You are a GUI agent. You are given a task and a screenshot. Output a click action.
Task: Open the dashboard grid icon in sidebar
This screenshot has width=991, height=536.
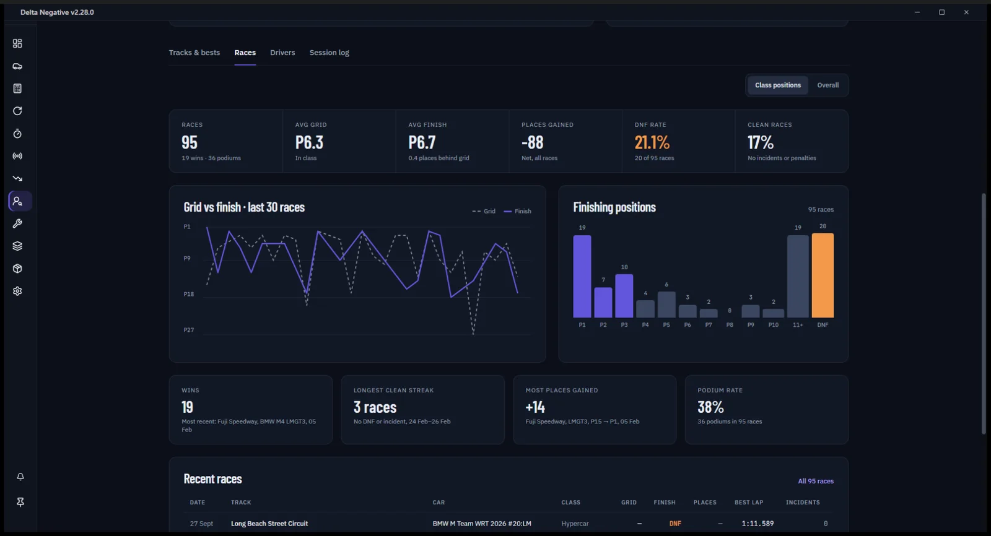point(17,43)
